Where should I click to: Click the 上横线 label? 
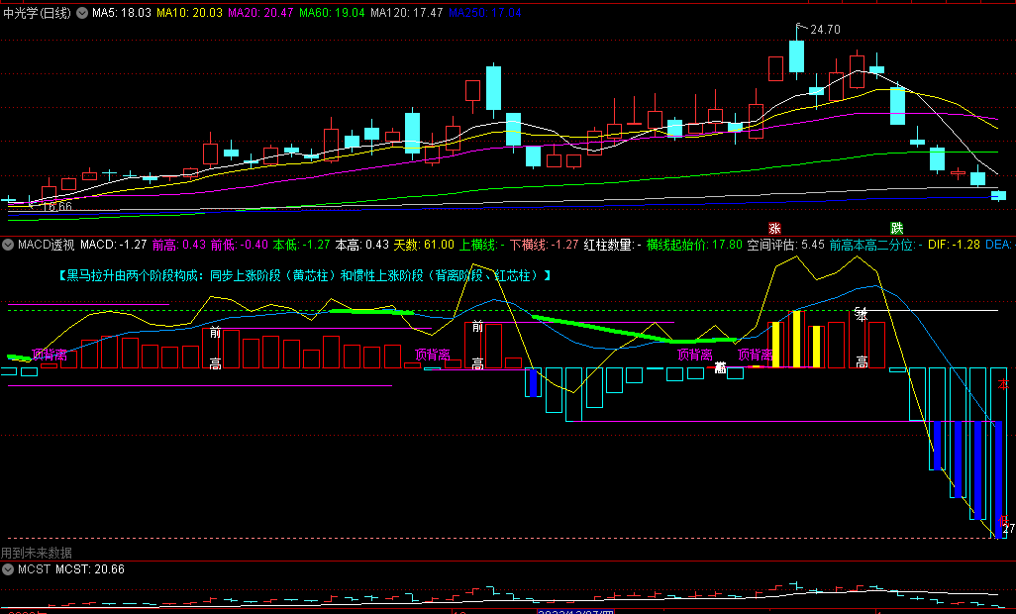point(482,245)
